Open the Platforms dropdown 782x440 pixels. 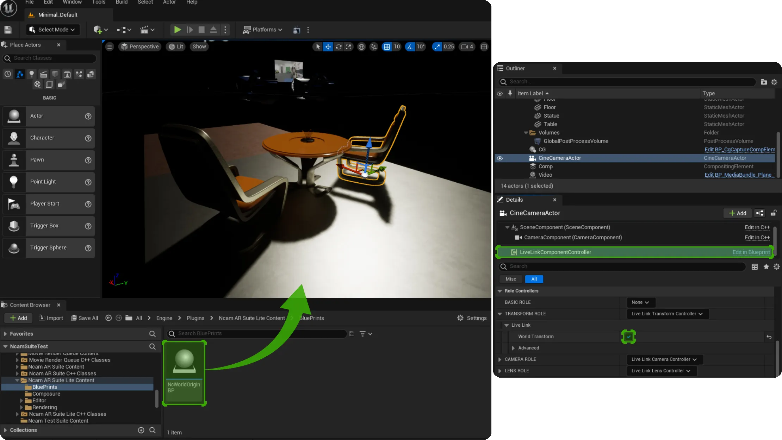pos(262,30)
